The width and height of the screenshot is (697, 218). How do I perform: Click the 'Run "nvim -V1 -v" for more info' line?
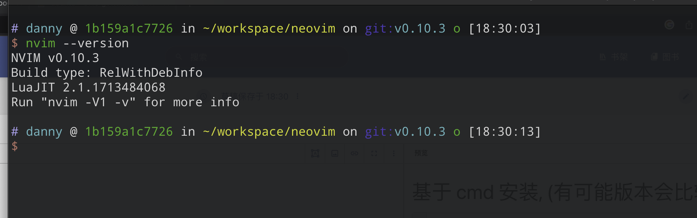click(x=125, y=102)
